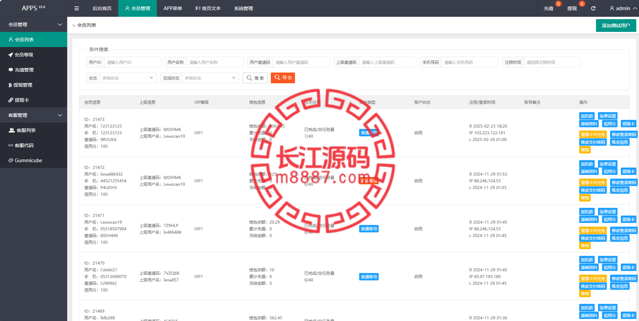Image resolution: width=639 pixels, height=321 pixels.
Task: Select 会员列表 in the sidebar
Action: point(34,40)
